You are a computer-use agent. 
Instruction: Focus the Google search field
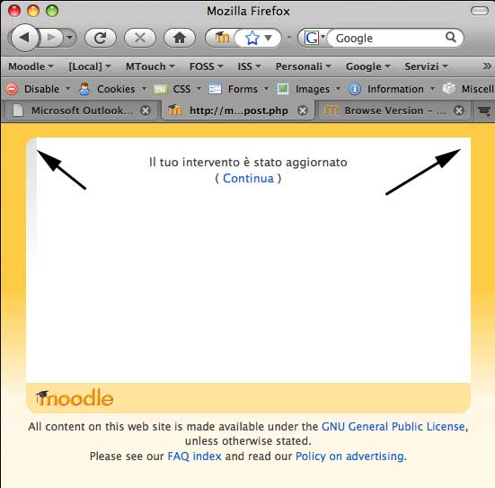click(x=388, y=38)
